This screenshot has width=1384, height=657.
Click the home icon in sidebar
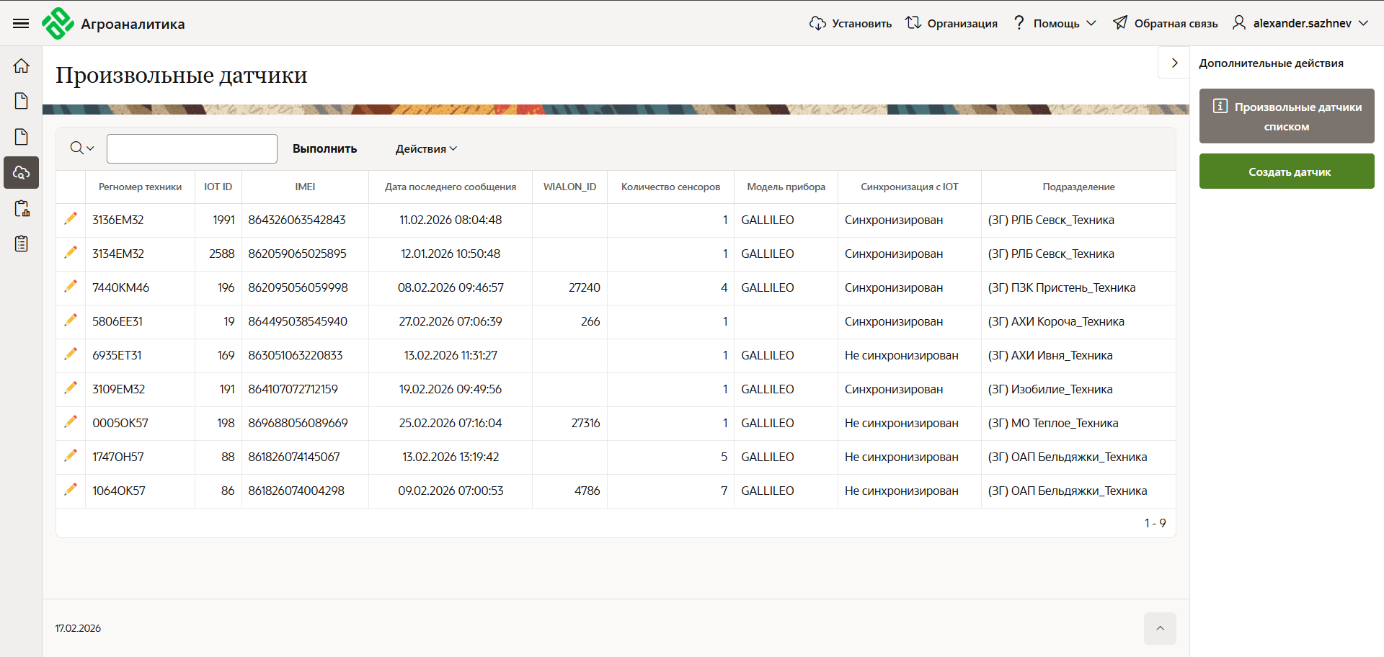pyautogui.click(x=22, y=66)
